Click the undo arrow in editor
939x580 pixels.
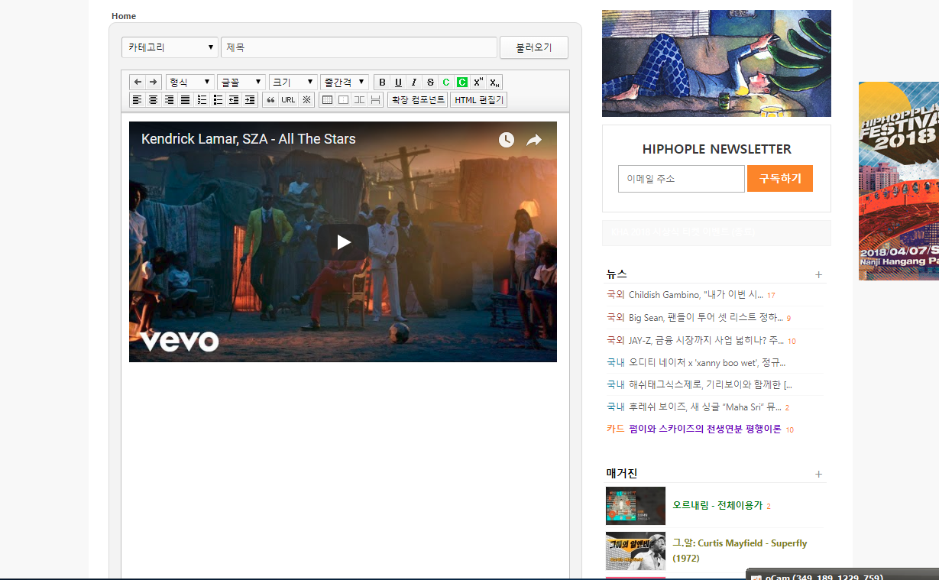(138, 82)
